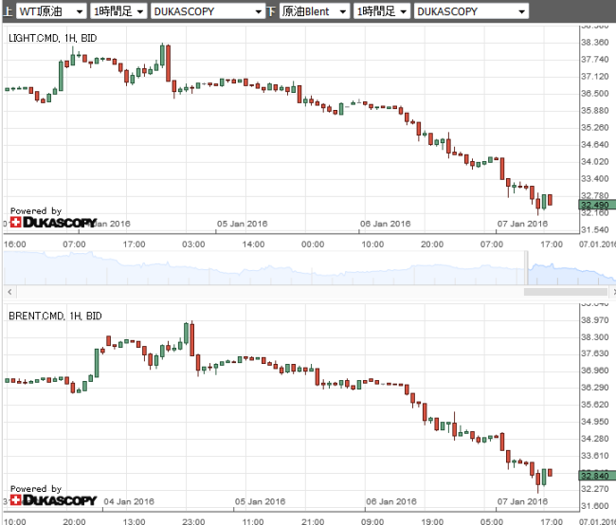Image resolution: width=616 pixels, height=525 pixels.
Task: Open the WTI原油 instrument dropdown
Action: pos(49,11)
